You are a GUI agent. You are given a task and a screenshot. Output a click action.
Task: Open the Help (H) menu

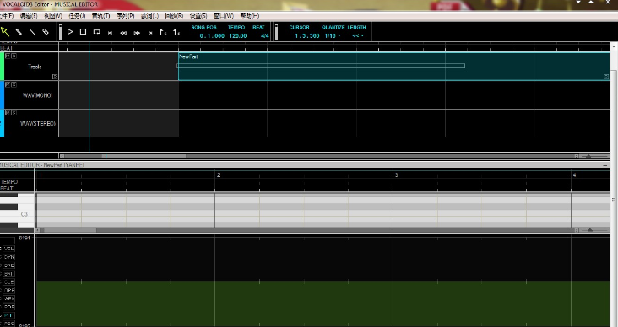click(x=250, y=16)
